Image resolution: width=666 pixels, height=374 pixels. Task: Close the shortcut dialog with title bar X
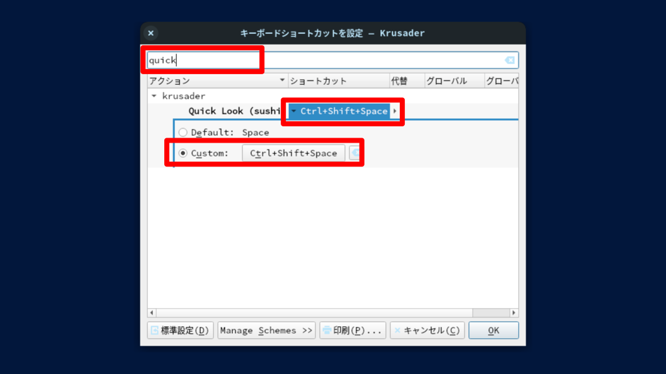(x=150, y=33)
